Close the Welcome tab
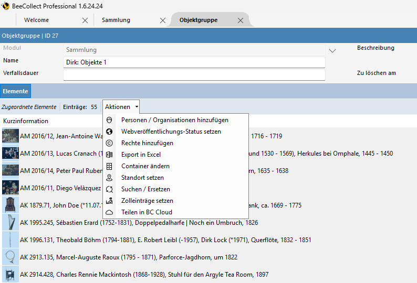This screenshot has width=417, height=283. 85,20
